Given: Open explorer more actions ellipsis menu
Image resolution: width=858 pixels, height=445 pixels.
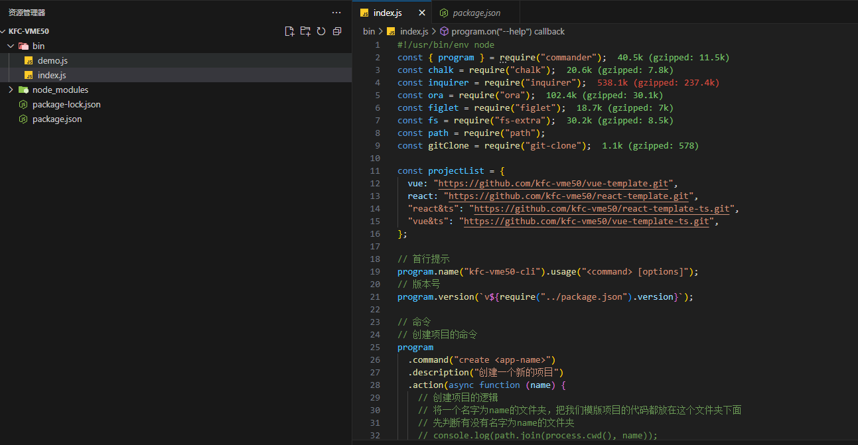Looking at the screenshot, I should click(x=336, y=13).
